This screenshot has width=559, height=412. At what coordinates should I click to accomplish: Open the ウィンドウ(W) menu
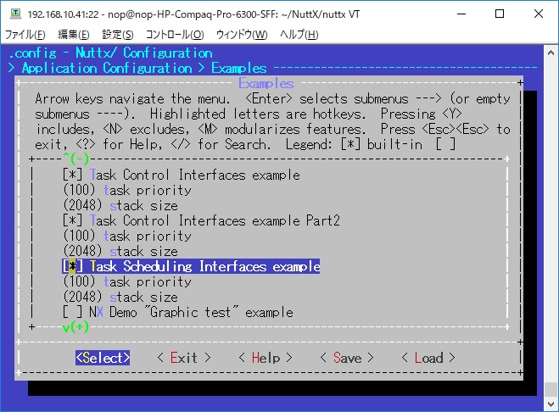(242, 35)
